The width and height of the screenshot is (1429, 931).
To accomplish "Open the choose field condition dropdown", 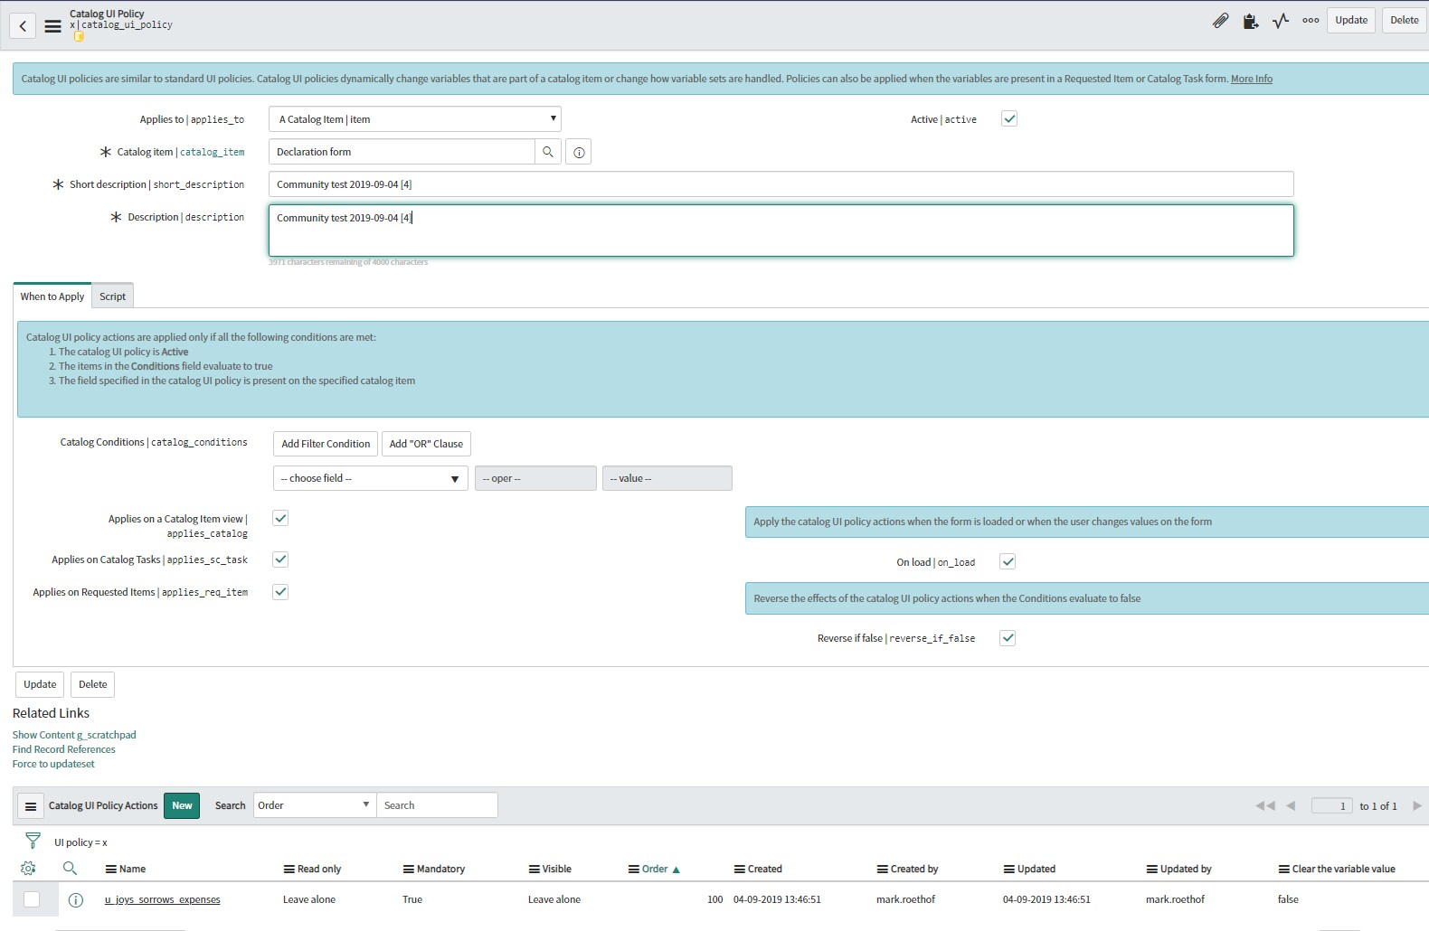I will coord(370,478).
